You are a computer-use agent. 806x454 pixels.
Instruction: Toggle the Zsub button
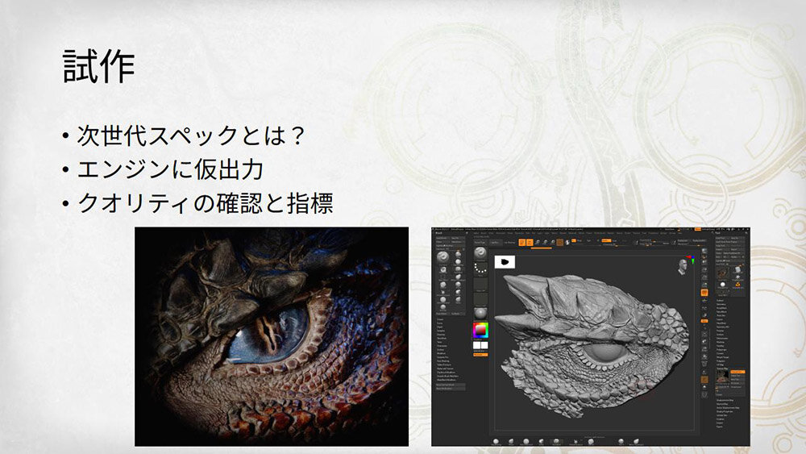click(614, 240)
